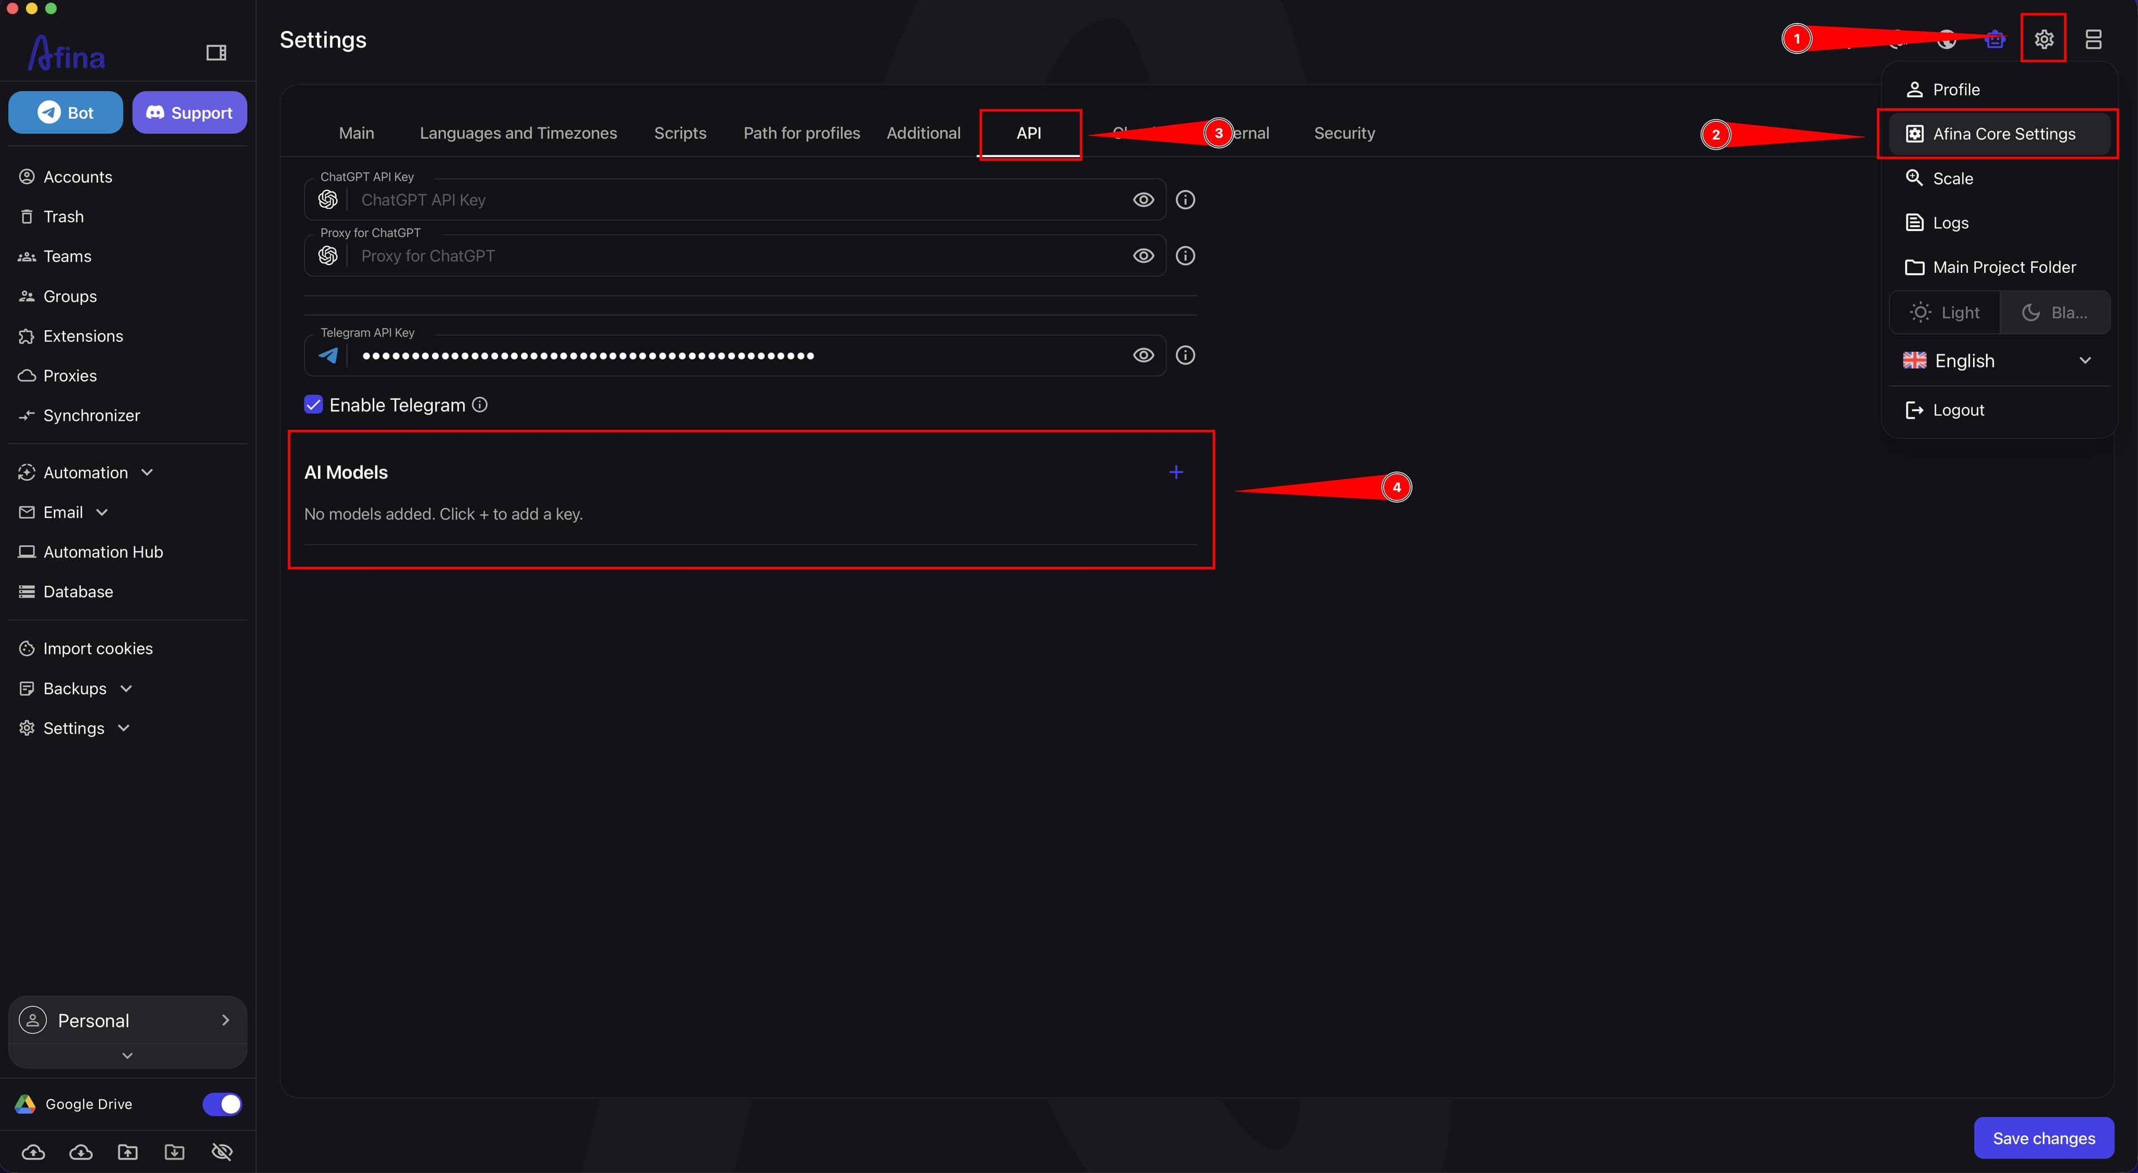Click Save changes button
2138x1173 pixels.
[2043, 1138]
